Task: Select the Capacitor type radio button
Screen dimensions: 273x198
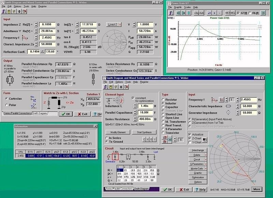Action: (163, 107)
